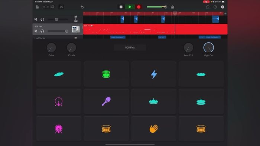Select the first Lead Vocals region

118,37
